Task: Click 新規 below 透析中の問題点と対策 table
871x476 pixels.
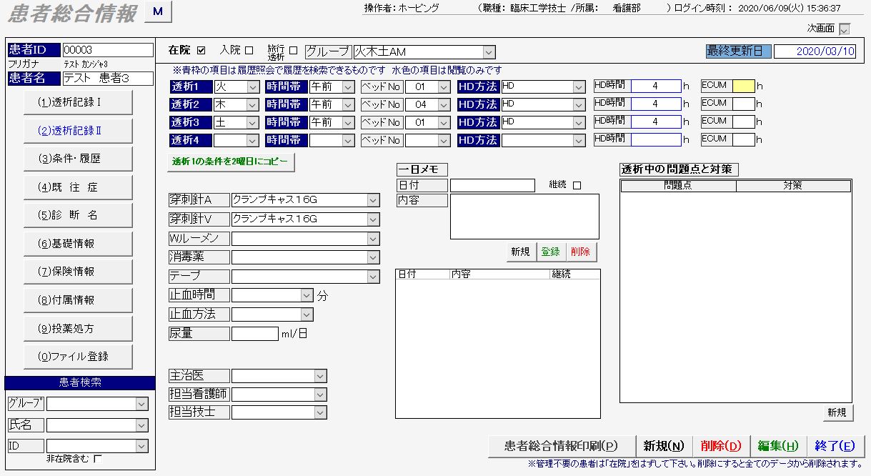Action: [x=837, y=412]
